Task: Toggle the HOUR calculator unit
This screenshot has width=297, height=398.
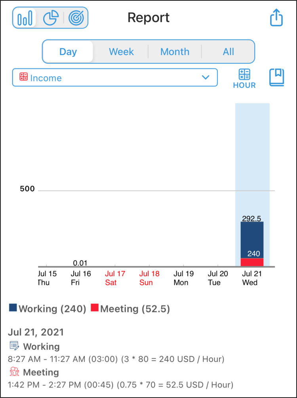Action: (244, 79)
